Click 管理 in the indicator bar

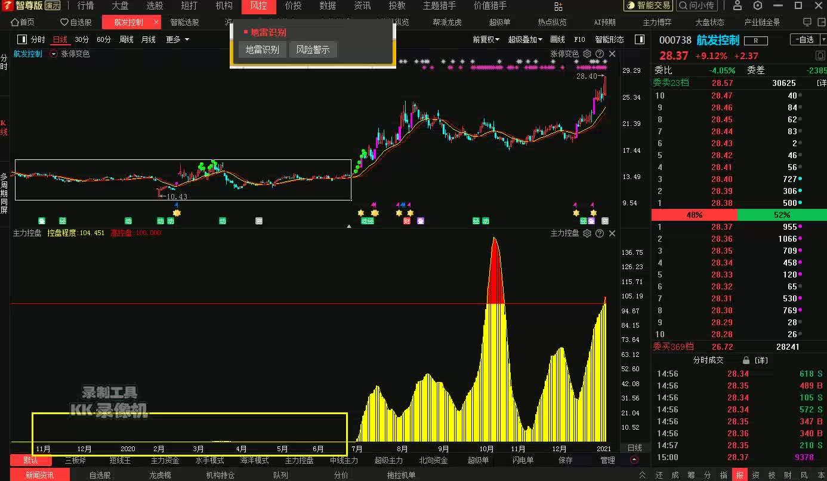tap(607, 460)
